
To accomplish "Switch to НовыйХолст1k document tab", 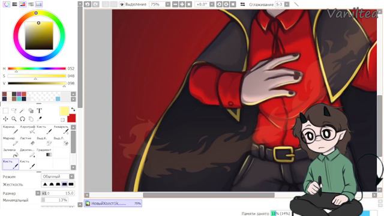I will pyautogui.click(x=113, y=203).
